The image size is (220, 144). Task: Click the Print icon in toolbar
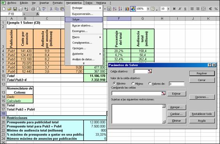point(33,9)
